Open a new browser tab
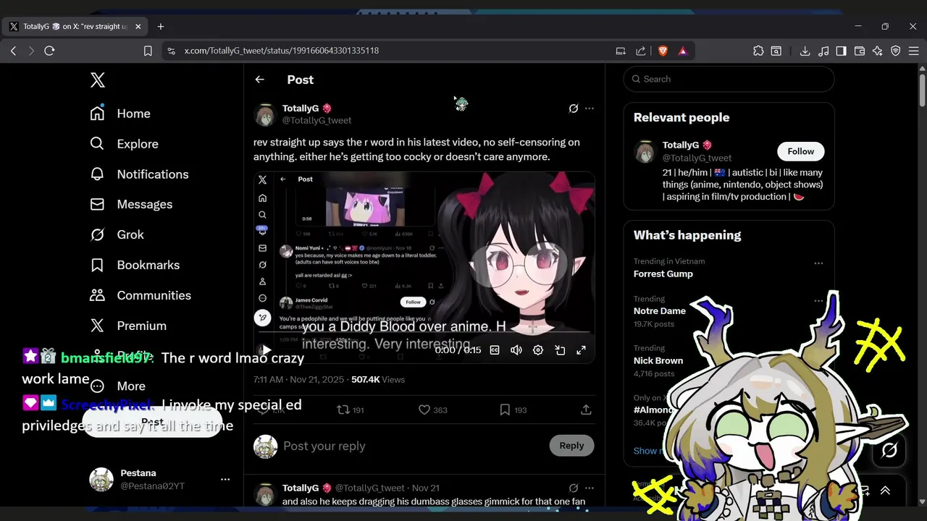Screen dimensions: 927x521 (x=161, y=27)
